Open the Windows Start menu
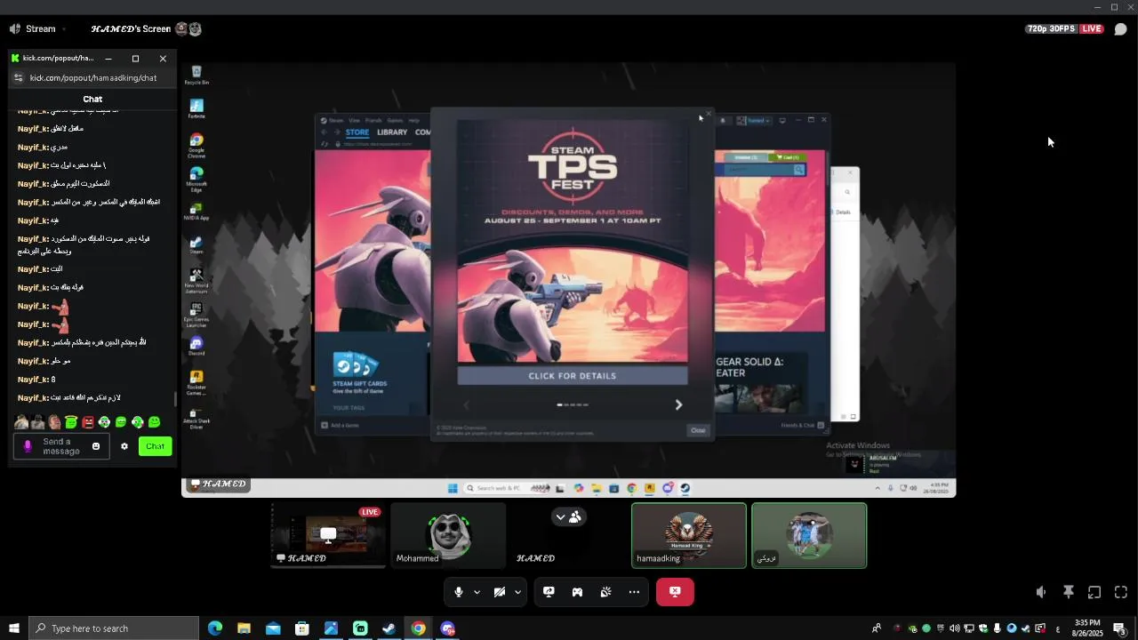The image size is (1138, 640). [x=14, y=628]
